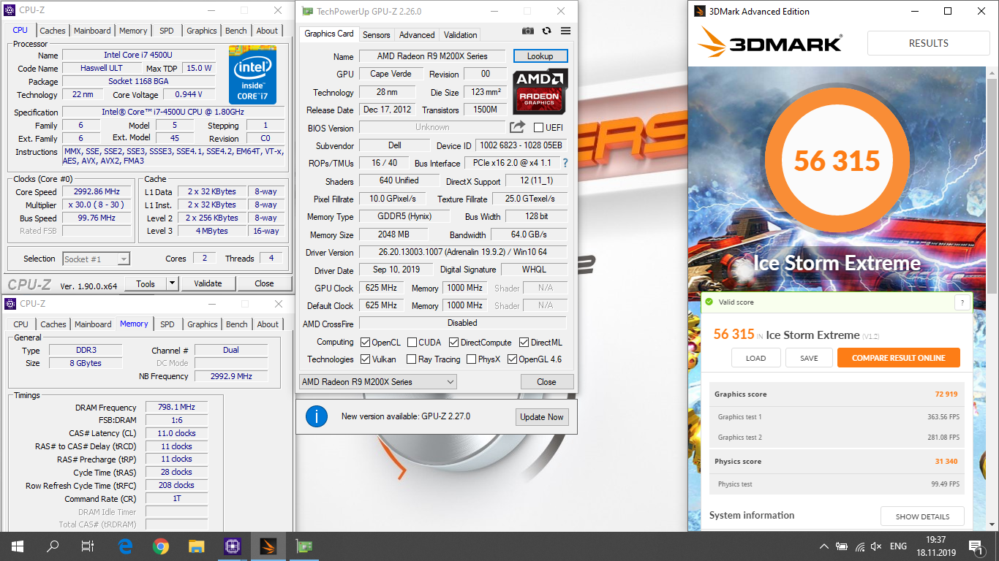Viewport: 999px width, 561px height.
Task: Open CPU-Z Socket #1 selection dropdown
Action: 96,259
